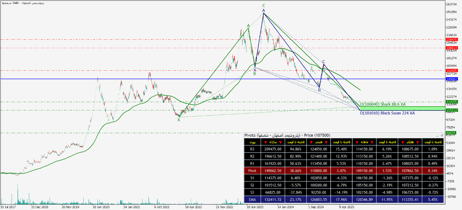The width and height of the screenshot is (462, 210).
Task: Click the پیوت column header cell
Action: pos(253,143)
